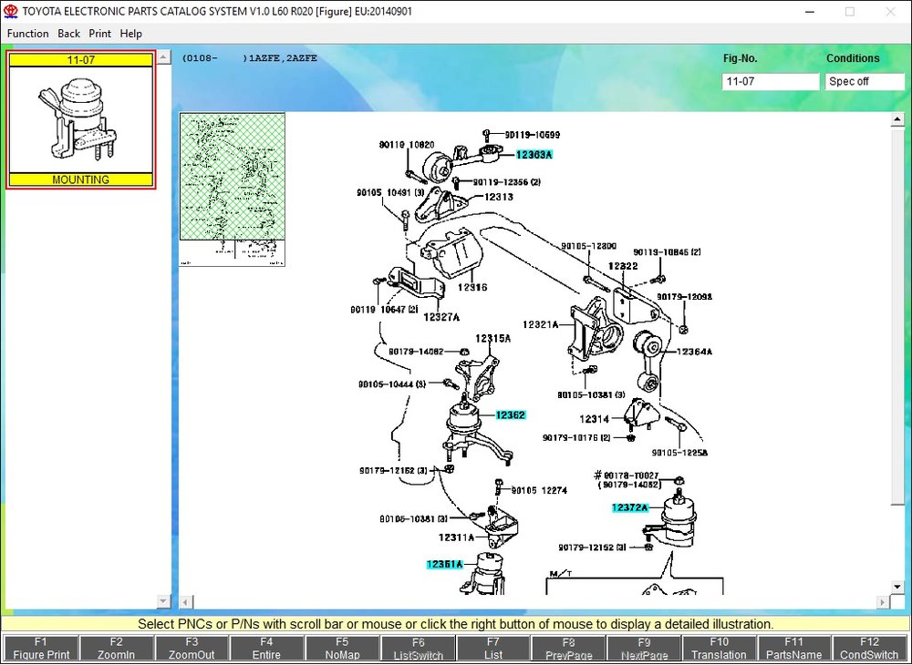Click the thumbnail list scroll-up arrow

pyautogui.click(x=164, y=56)
